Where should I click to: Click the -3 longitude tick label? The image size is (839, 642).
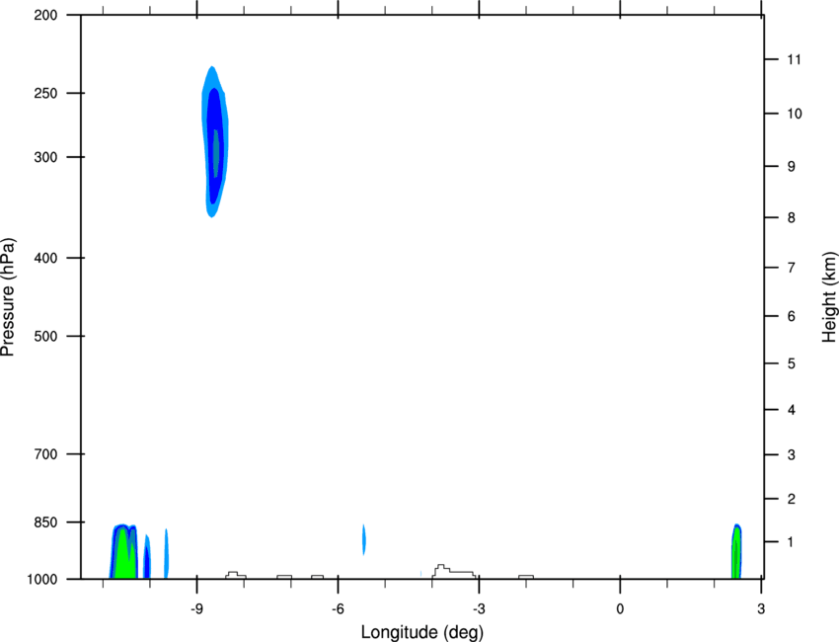click(x=479, y=609)
